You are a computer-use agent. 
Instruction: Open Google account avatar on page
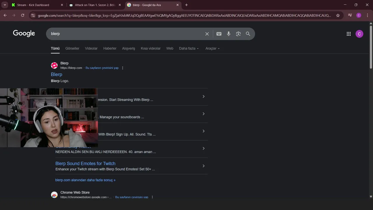point(359,34)
